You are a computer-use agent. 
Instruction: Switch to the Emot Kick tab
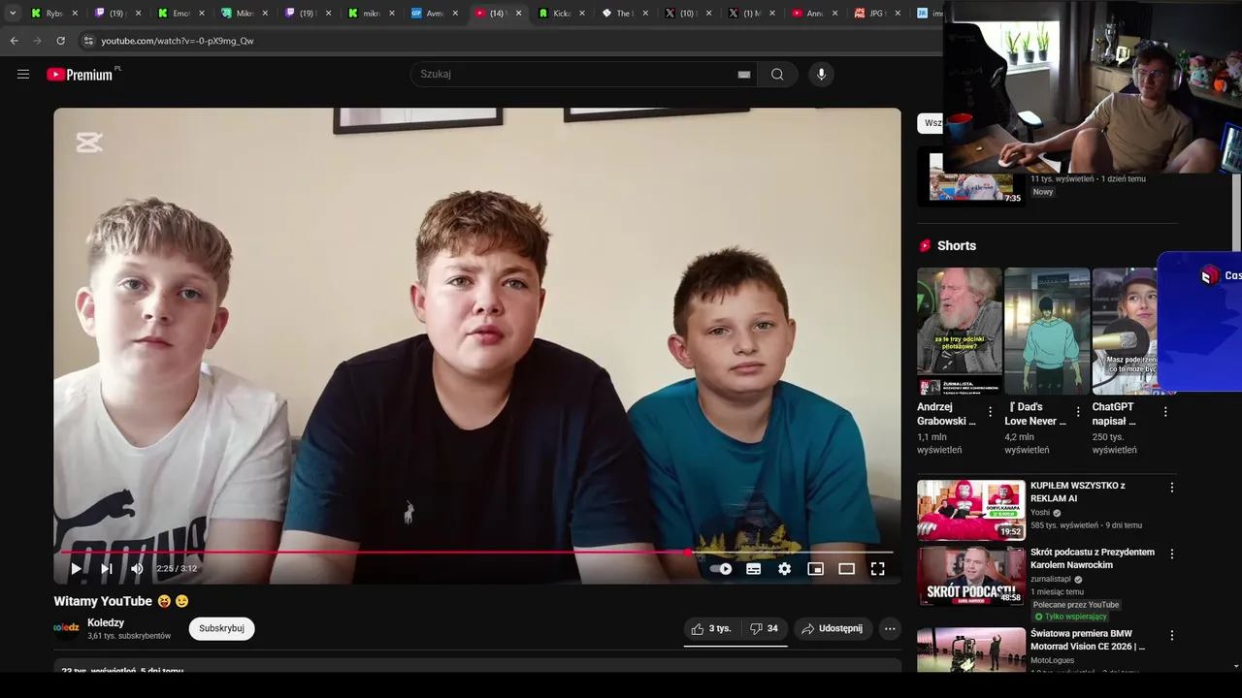180,14
